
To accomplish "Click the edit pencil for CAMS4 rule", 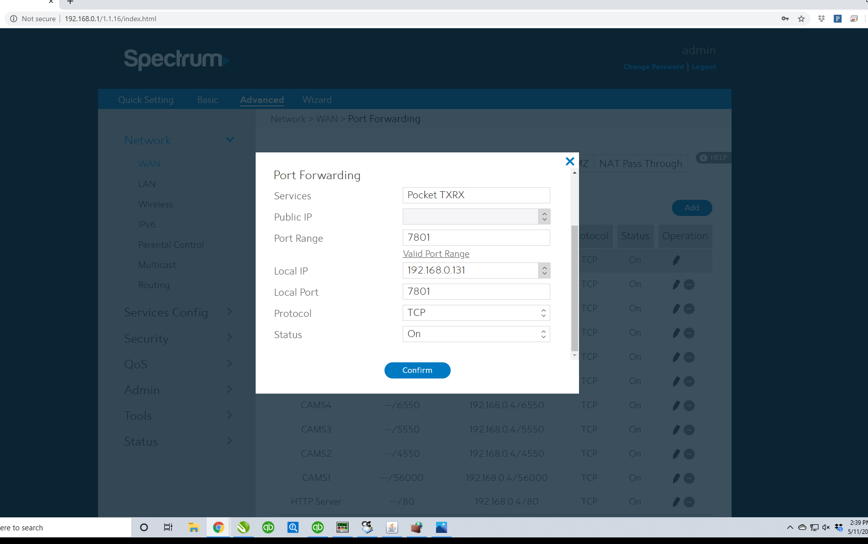I will pyautogui.click(x=676, y=405).
